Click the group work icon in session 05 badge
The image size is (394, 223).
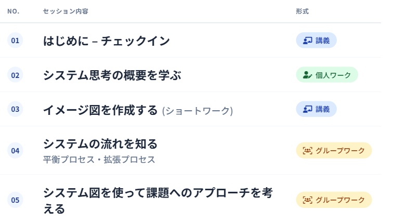(x=308, y=200)
